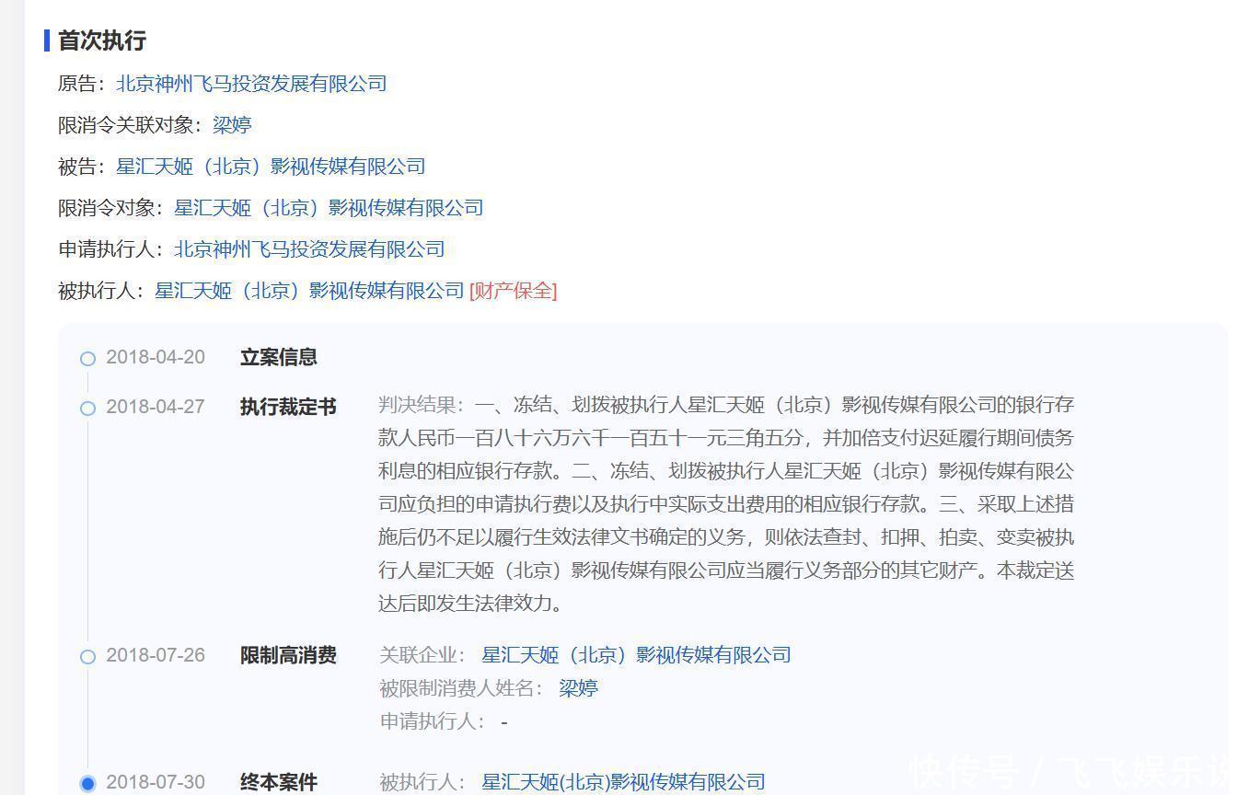Click the red 财产保全 tag
This screenshot has height=795, width=1249.
coord(513,291)
